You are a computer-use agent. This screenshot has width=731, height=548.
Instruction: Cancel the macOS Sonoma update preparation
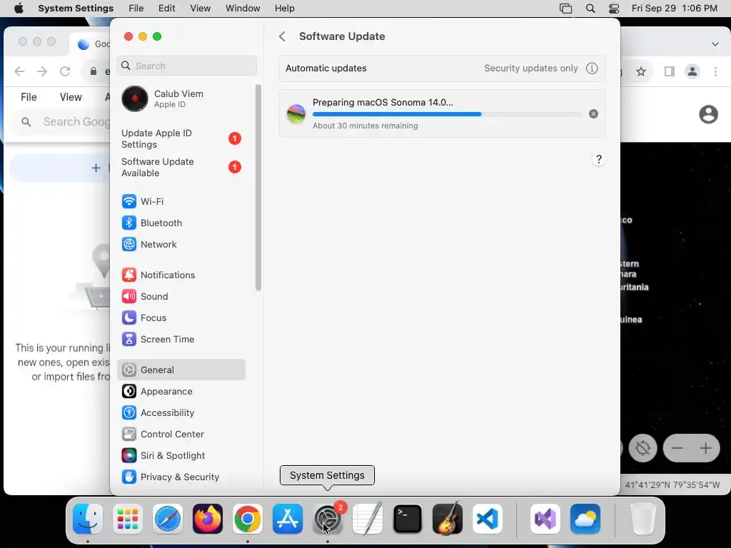coord(593,113)
